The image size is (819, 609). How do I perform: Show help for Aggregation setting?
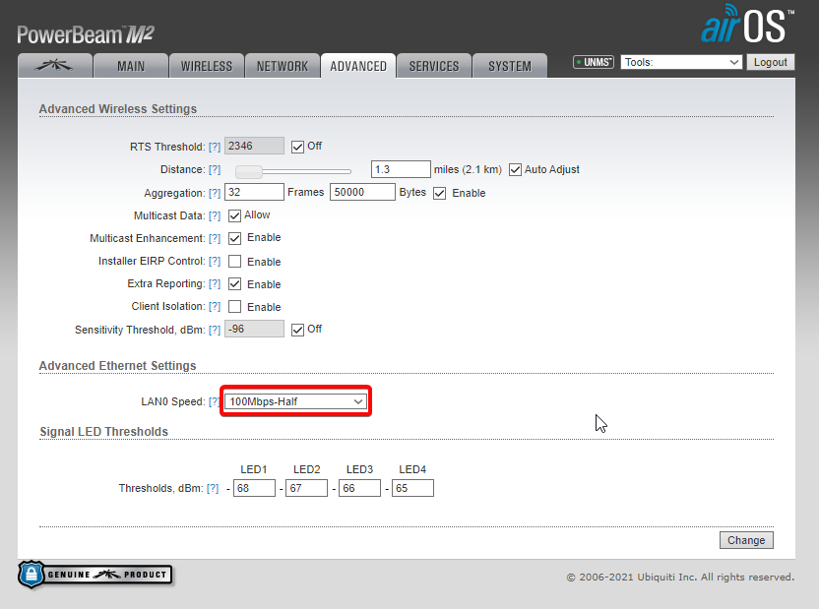coord(214,193)
